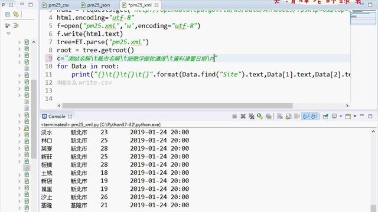378x212 pixels.
Task: Click the 汐止 row showing value 26
Action: point(115,197)
